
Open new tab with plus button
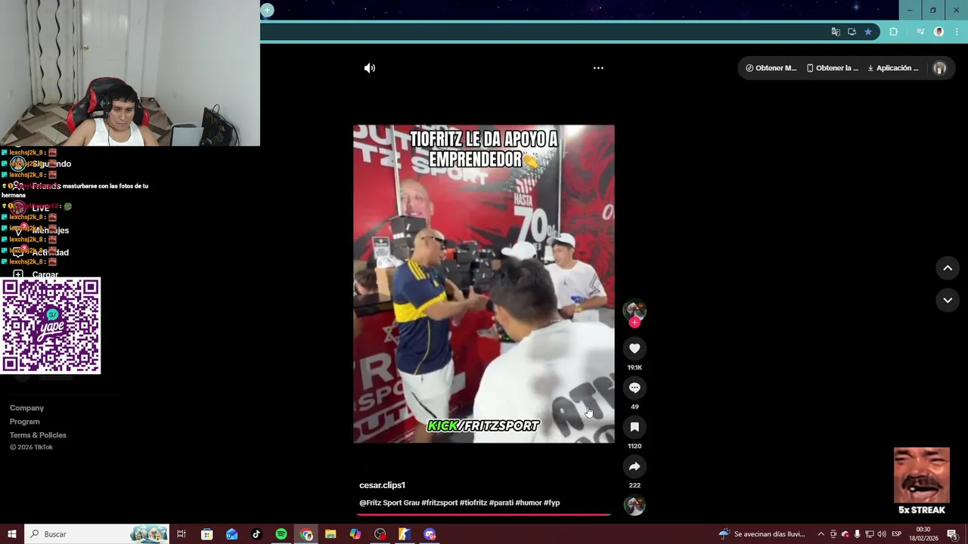[267, 10]
